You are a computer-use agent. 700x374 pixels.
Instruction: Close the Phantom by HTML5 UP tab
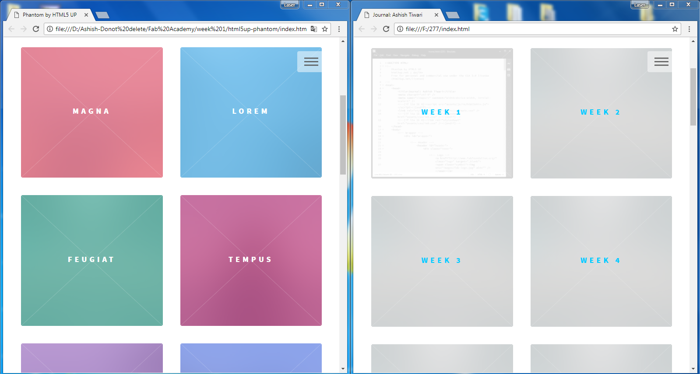click(86, 15)
